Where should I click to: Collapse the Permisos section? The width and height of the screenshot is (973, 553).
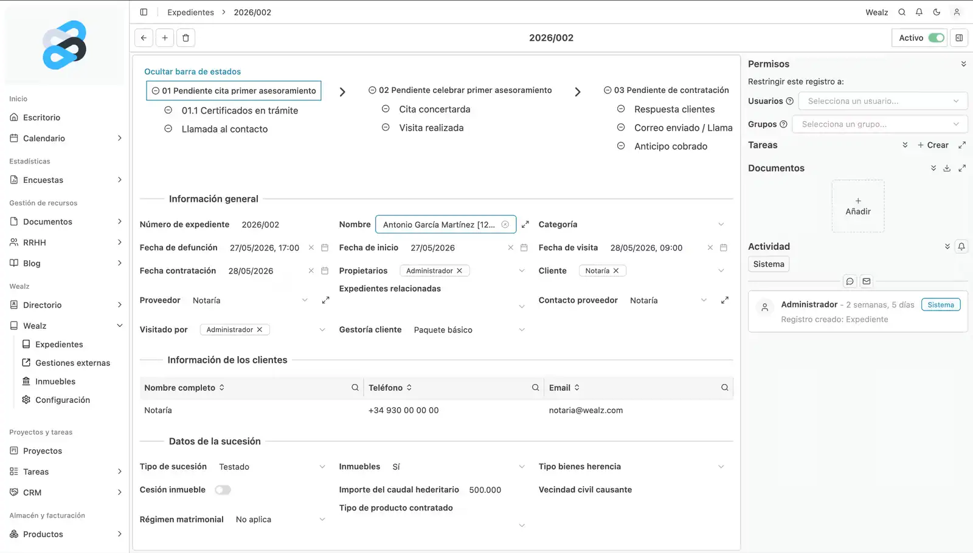pyautogui.click(x=963, y=64)
